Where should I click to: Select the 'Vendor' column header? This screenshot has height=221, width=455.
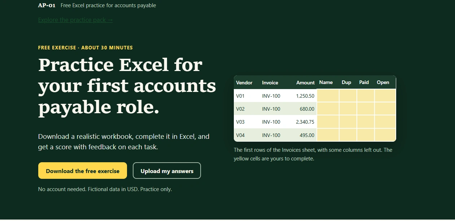[x=244, y=83]
